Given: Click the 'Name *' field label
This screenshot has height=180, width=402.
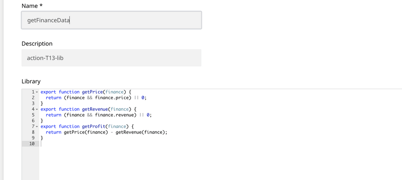Looking at the screenshot, I should [32, 5].
